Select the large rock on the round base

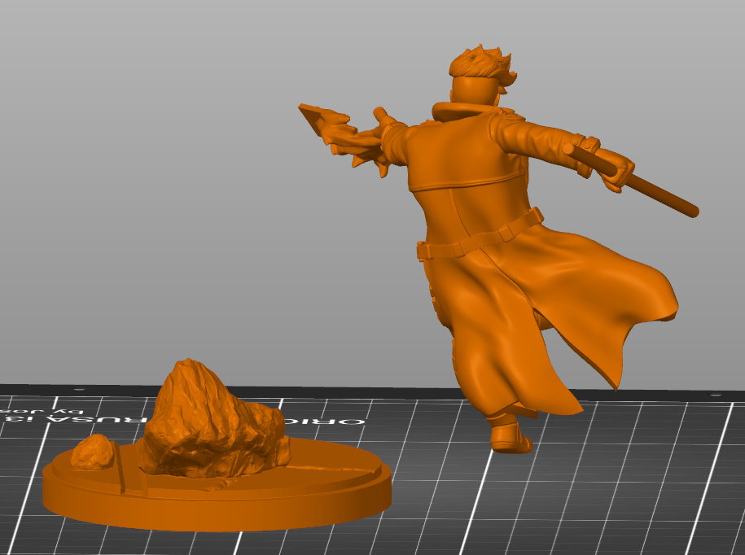(212, 415)
